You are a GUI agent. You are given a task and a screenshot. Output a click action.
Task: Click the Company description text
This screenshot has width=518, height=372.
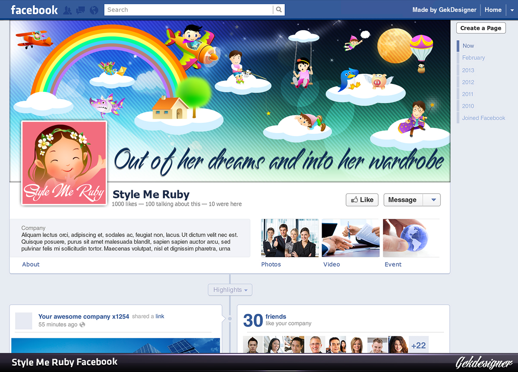(129, 242)
